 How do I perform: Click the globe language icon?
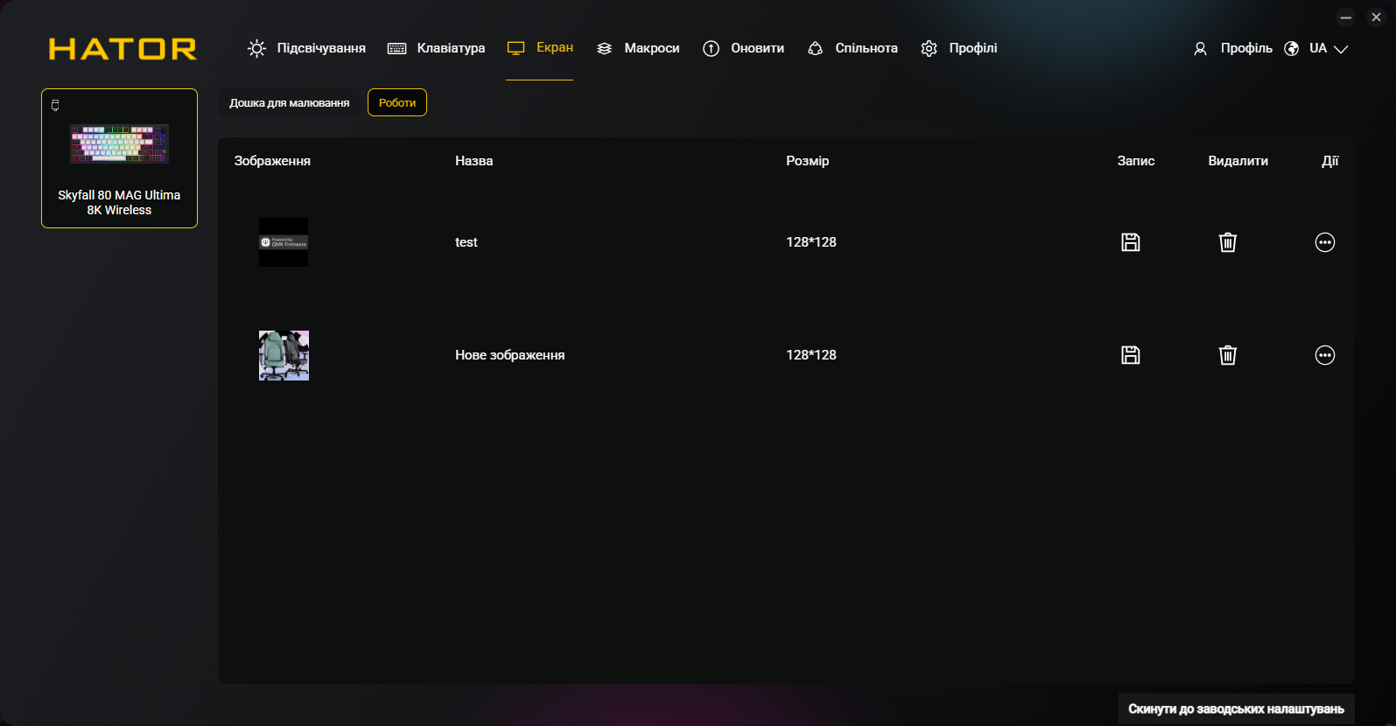click(1291, 49)
